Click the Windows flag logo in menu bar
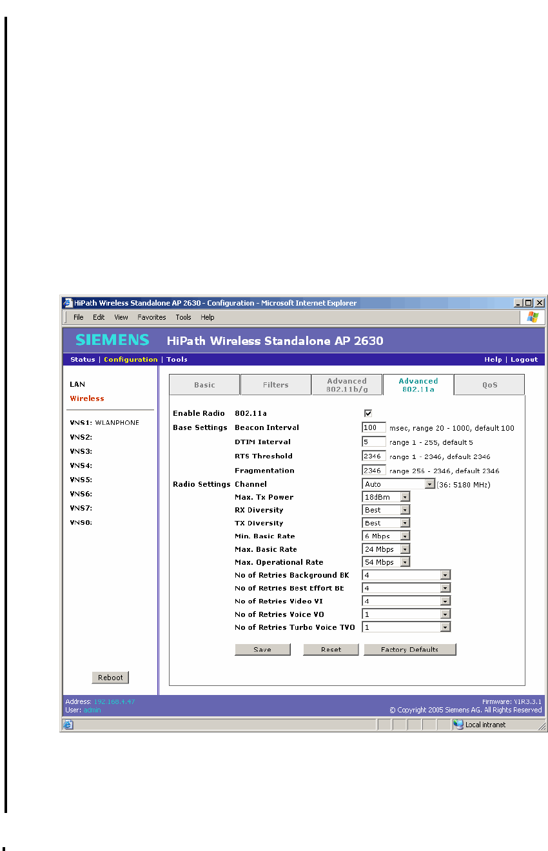The width and height of the screenshot is (548, 851). (533, 317)
